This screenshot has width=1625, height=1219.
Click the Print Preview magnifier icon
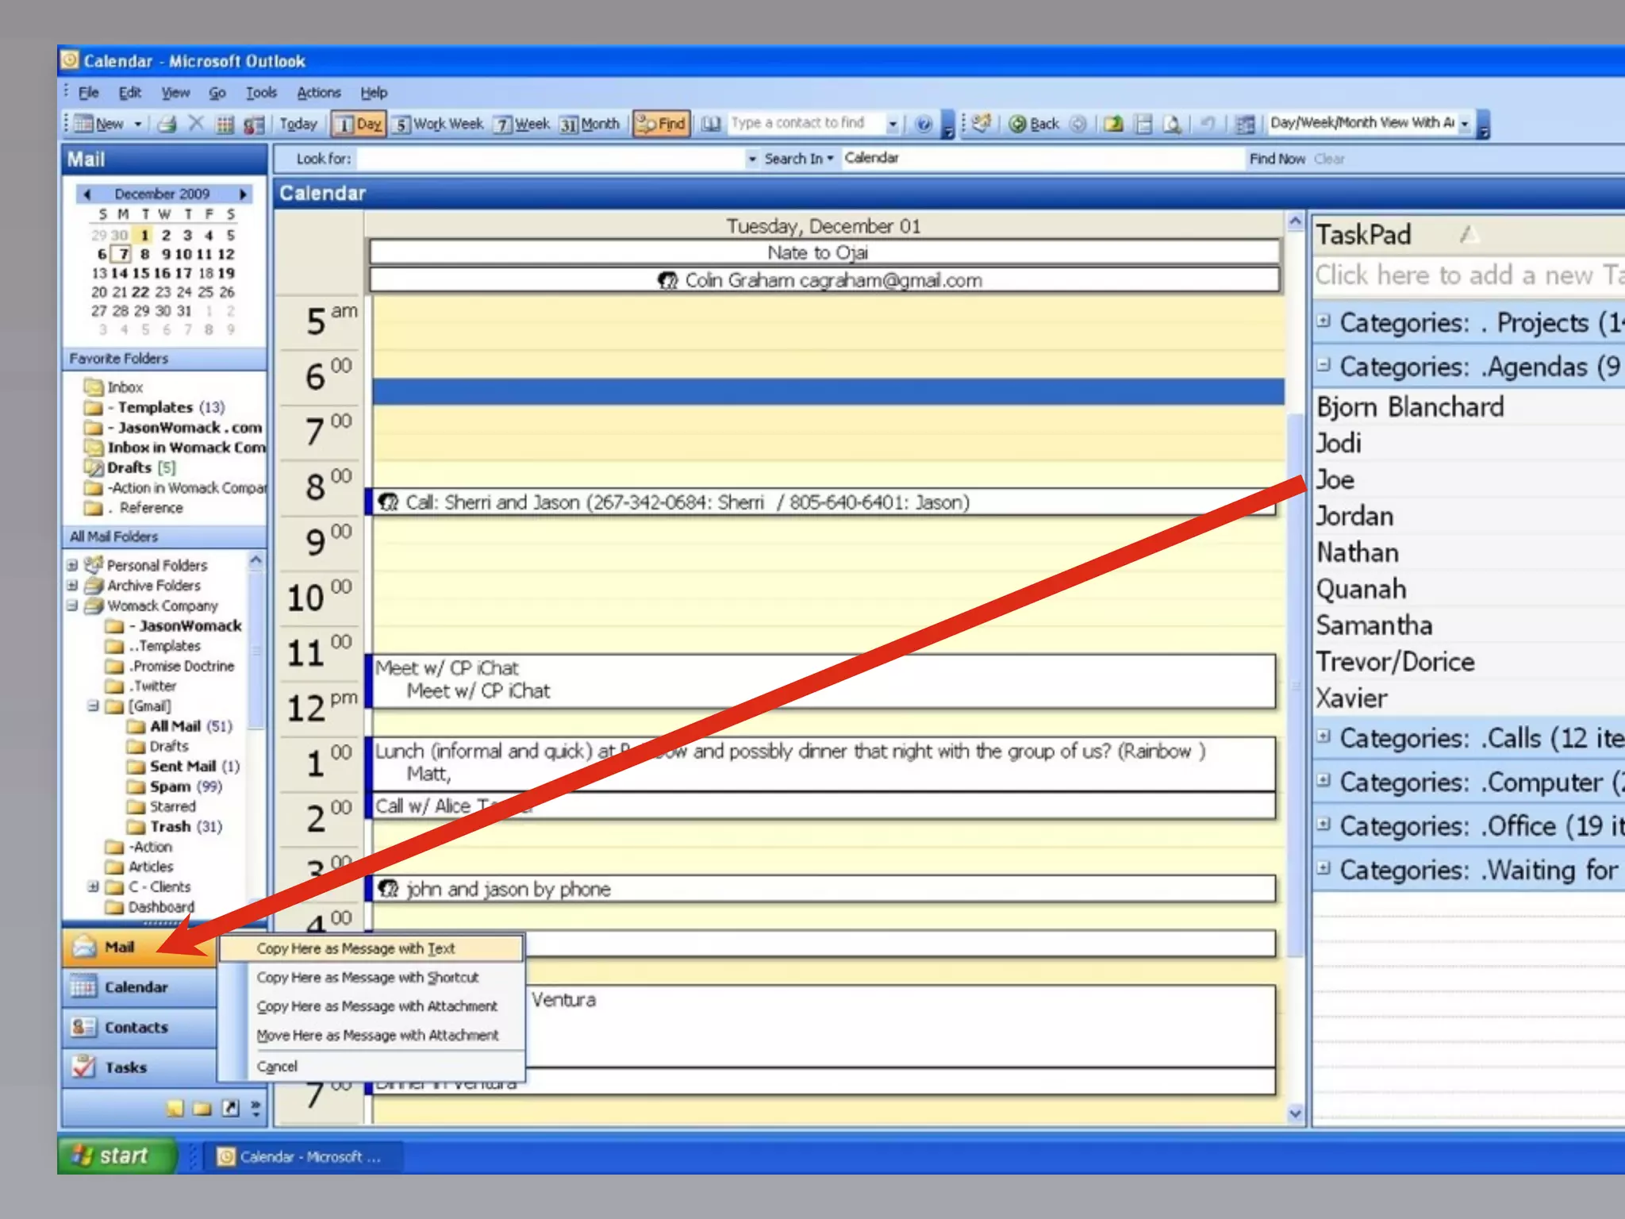[x=1172, y=124]
